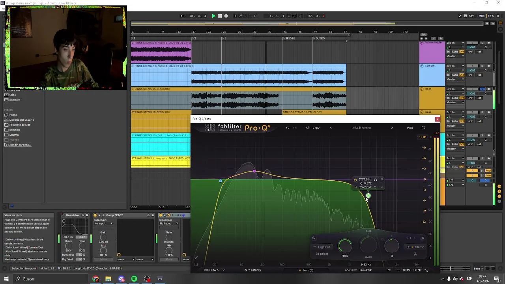Click the Q knob in Pro-Q 4
The width and height of the screenshot is (505, 284).
coord(392,246)
